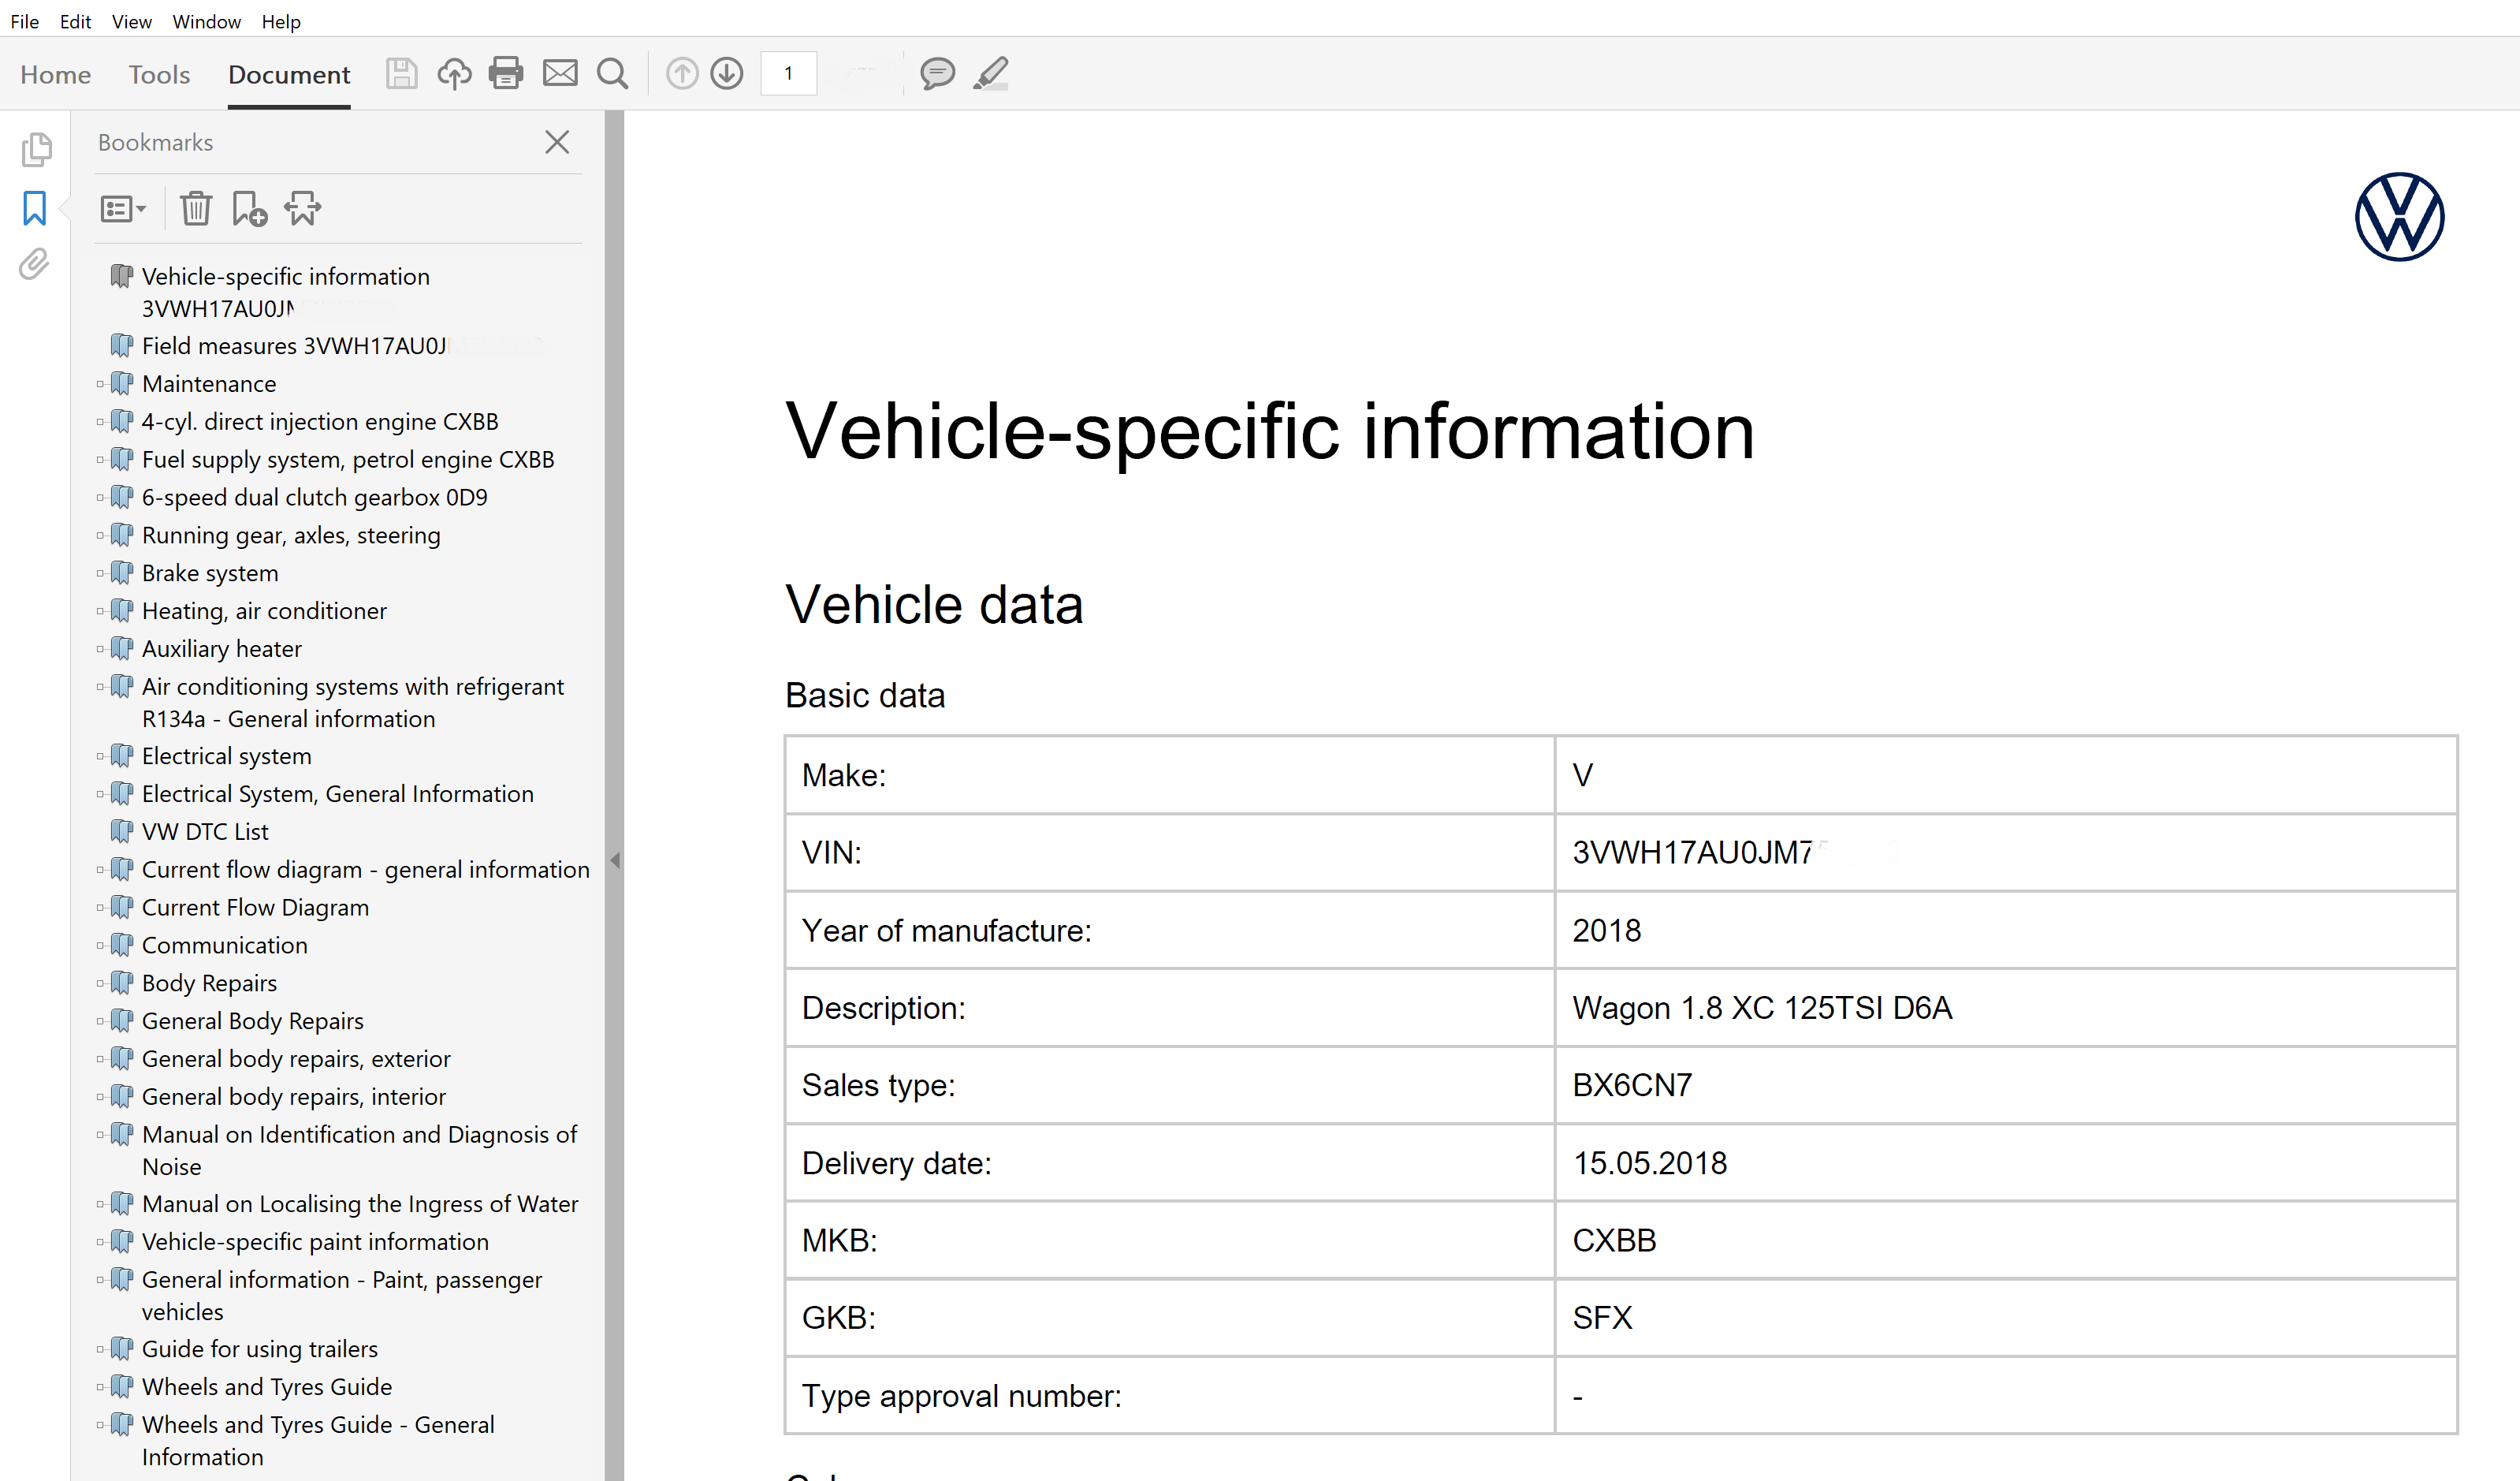Add a comment with speech bubble icon

(937, 73)
